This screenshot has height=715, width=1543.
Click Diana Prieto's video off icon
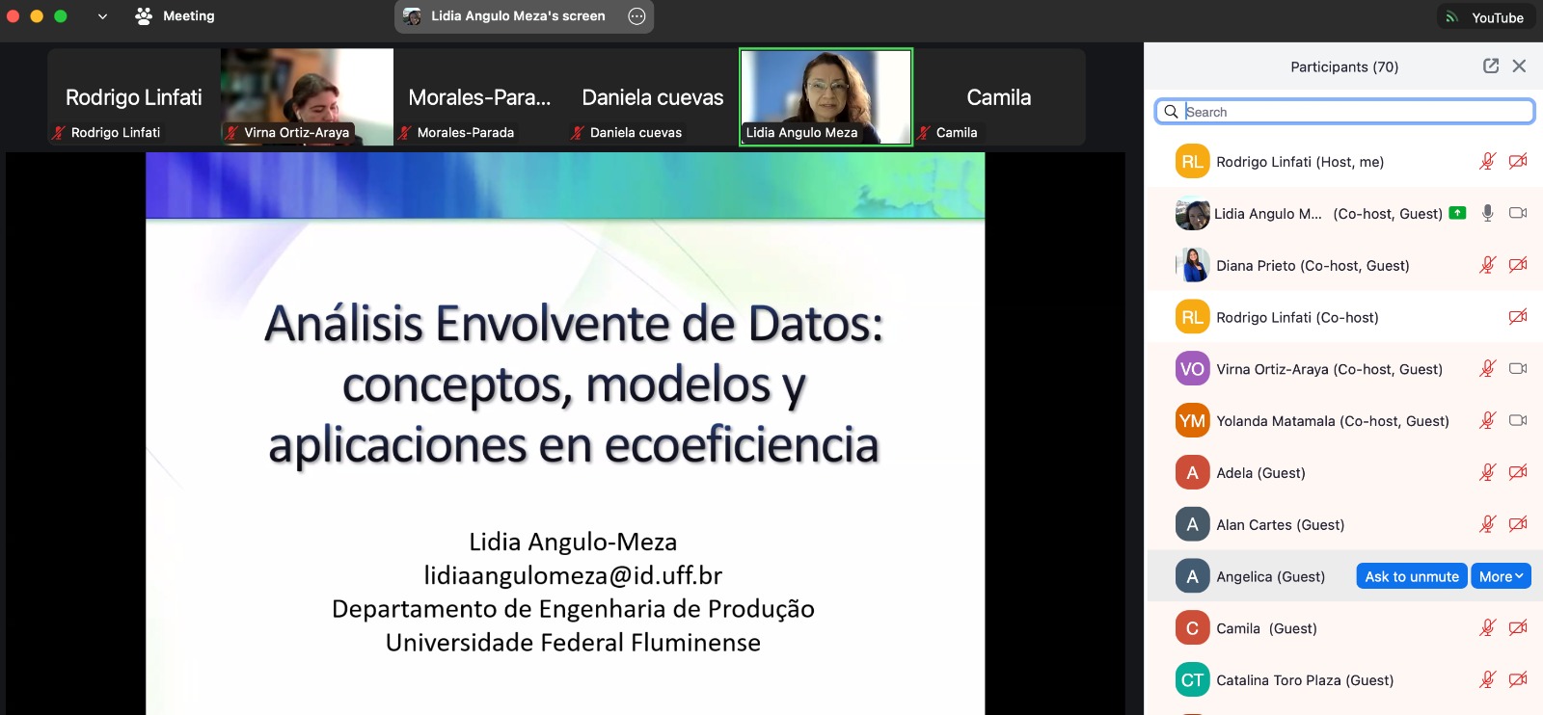point(1518,265)
